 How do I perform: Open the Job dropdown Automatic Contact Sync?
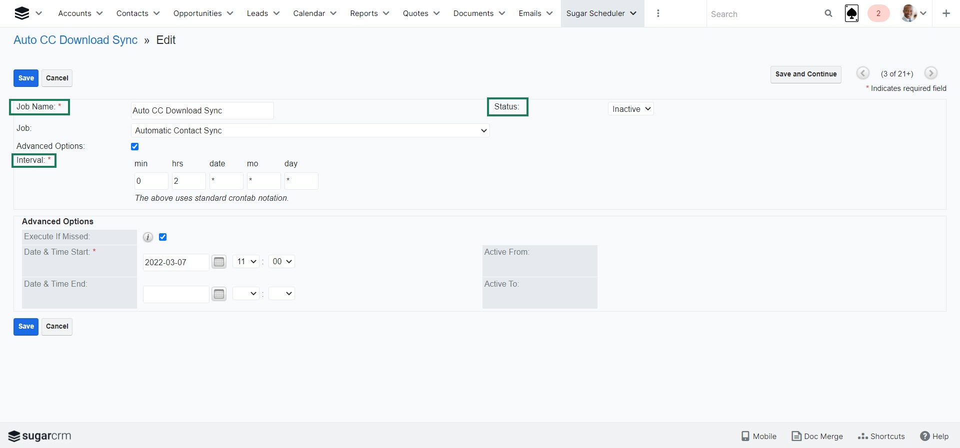click(x=310, y=130)
